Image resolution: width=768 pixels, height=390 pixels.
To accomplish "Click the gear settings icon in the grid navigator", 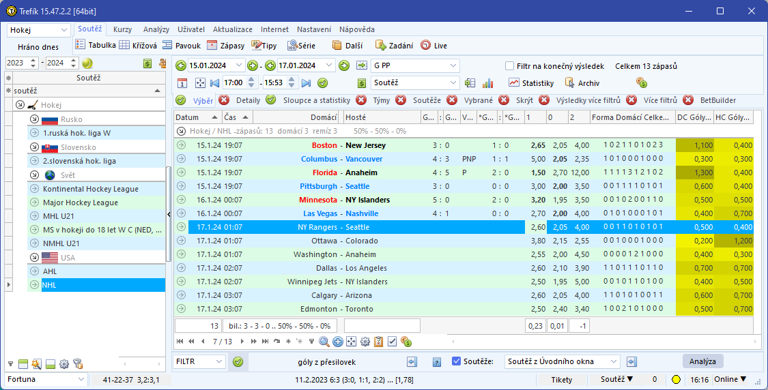I will pyautogui.click(x=365, y=342).
